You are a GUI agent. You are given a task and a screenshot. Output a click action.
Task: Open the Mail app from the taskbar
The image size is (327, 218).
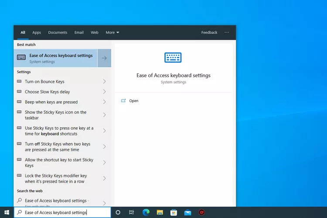187,213
